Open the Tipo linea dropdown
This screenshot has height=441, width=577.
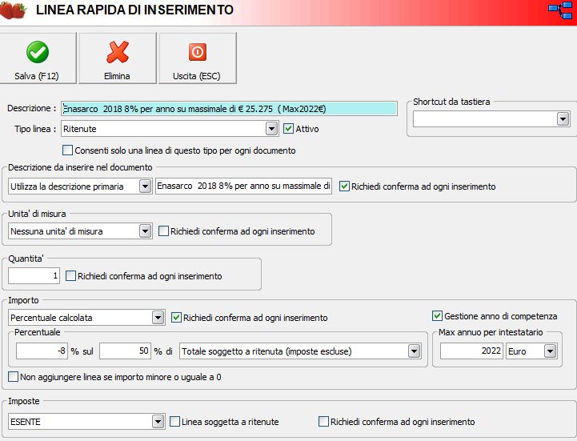tap(271, 129)
